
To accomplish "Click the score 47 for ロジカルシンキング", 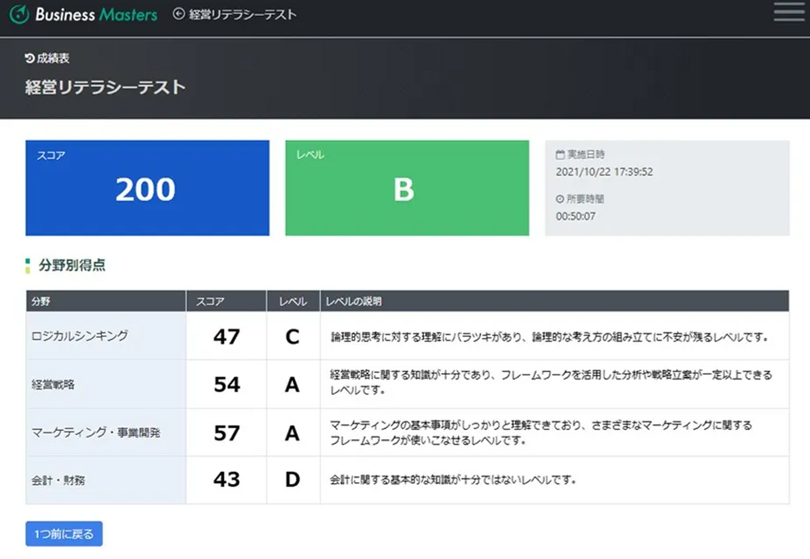I will pos(226,336).
